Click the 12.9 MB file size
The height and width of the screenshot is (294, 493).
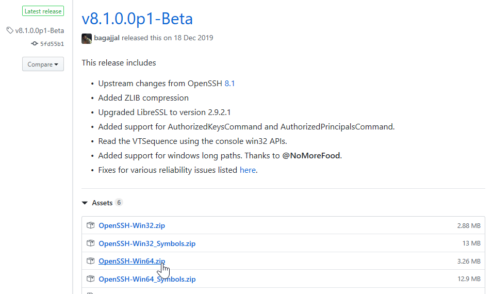click(x=469, y=279)
